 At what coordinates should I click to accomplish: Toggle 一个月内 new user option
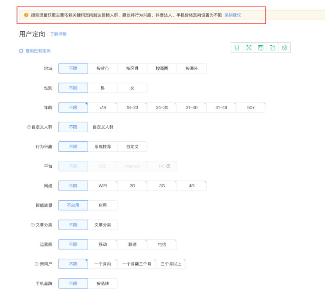pyautogui.click(x=103, y=264)
